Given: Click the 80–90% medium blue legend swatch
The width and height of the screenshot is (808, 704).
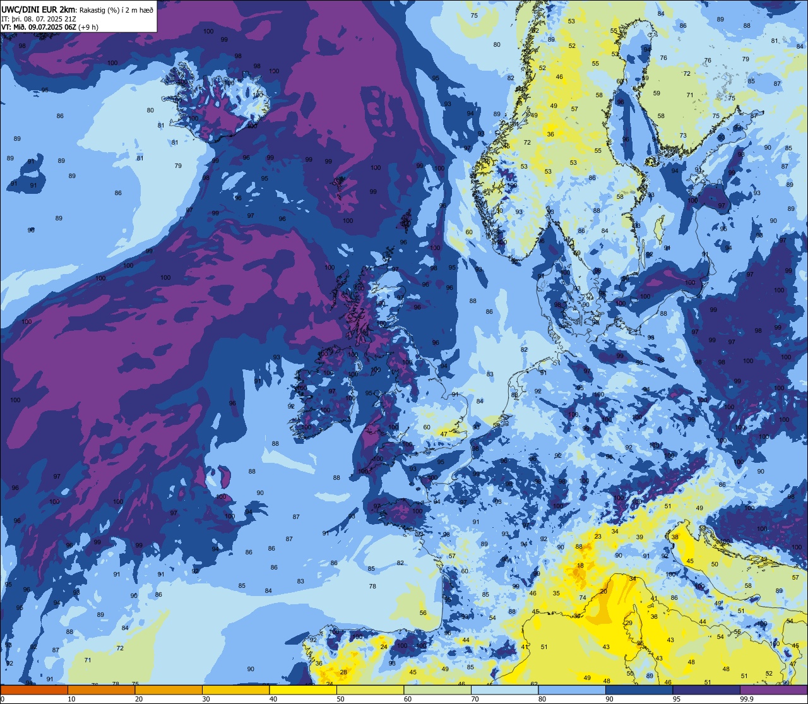Looking at the screenshot, I should 572,689.
